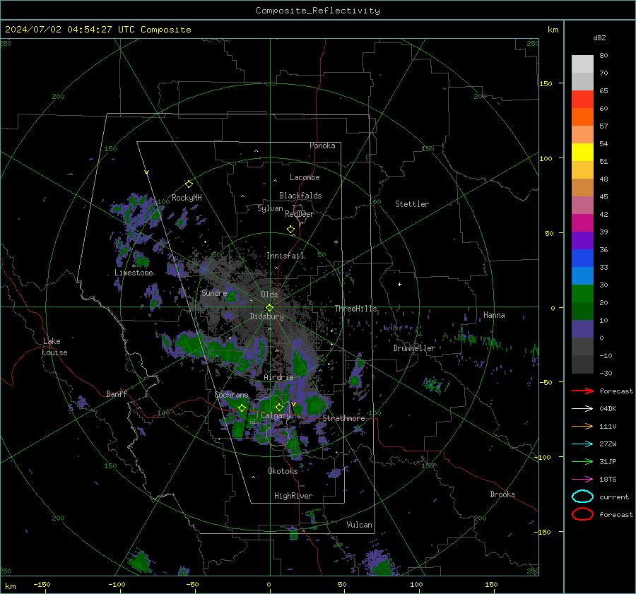Click the red forecast ellipse icon
Screen dimensions: 636x594
[x=582, y=514]
